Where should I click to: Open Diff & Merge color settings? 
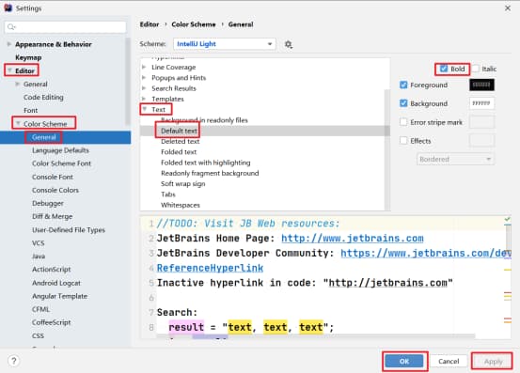52,216
